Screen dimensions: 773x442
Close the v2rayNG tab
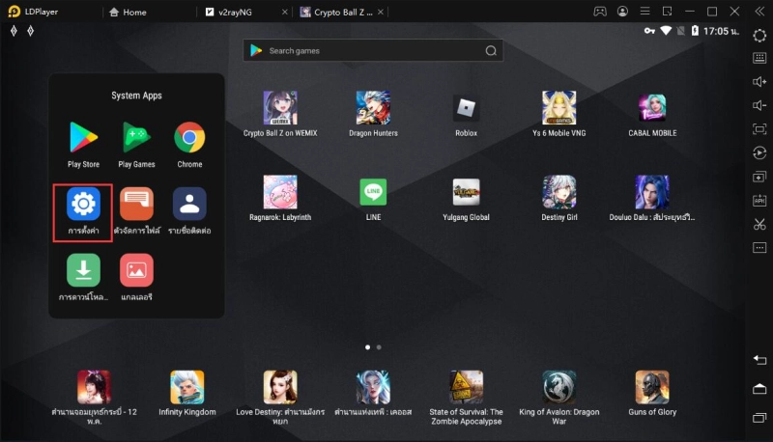284,12
